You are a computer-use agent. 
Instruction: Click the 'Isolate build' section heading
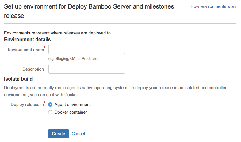(18, 79)
